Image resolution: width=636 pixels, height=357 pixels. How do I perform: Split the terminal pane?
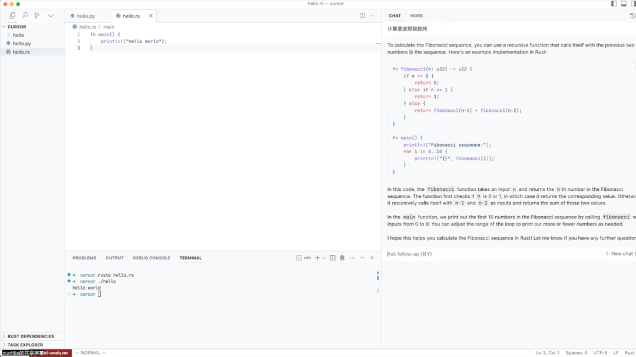tap(333, 258)
